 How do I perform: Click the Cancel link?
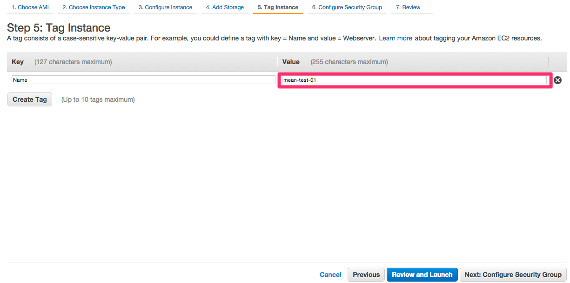[330, 275]
